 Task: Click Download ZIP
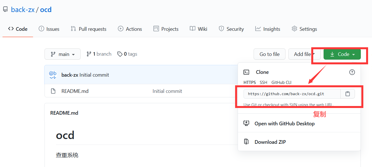point(270,142)
